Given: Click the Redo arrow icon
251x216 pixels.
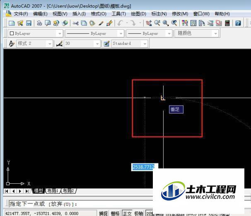Looking at the screenshot, I should click(133, 23).
